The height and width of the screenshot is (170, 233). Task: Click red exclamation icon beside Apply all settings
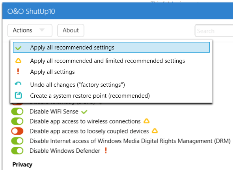point(18,71)
